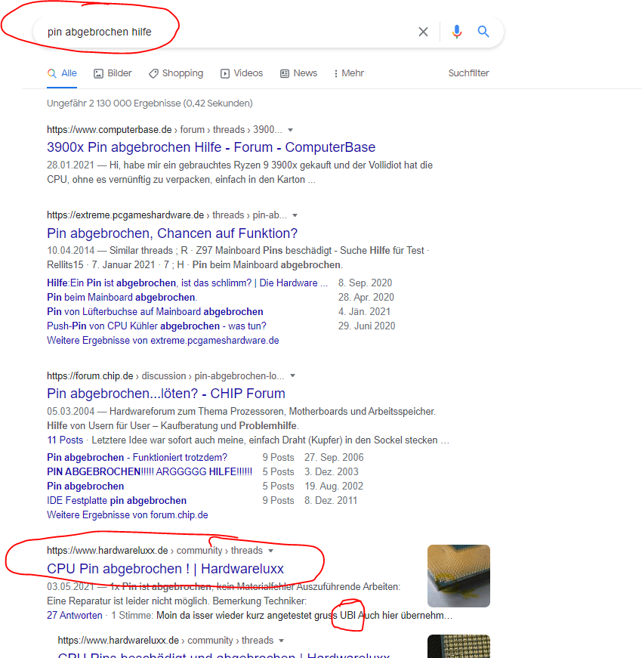Expand the arrow next to forum.chip.de URL
This screenshot has width=642, height=658.
[x=293, y=375]
